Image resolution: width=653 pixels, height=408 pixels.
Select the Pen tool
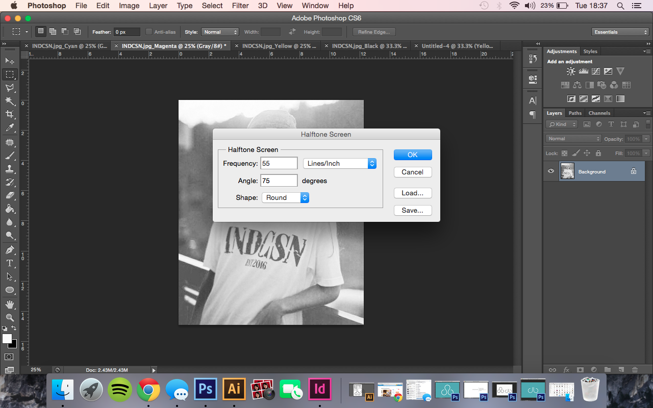point(10,250)
